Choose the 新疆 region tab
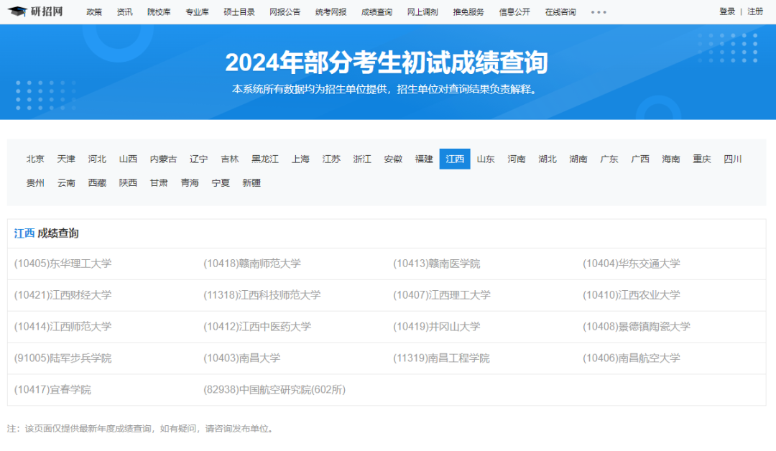The width and height of the screenshot is (776, 451). click(251, 182)
